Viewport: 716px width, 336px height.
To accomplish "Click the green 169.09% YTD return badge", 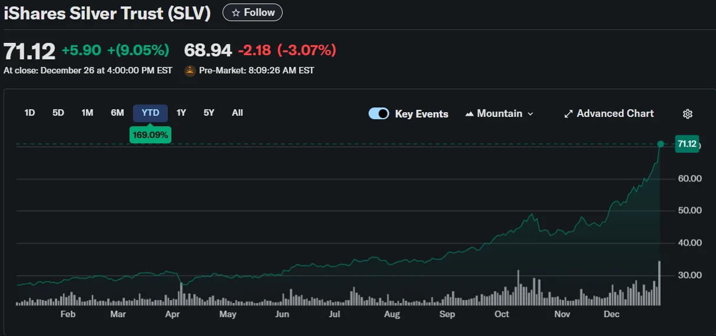I will tap(150, 135).
